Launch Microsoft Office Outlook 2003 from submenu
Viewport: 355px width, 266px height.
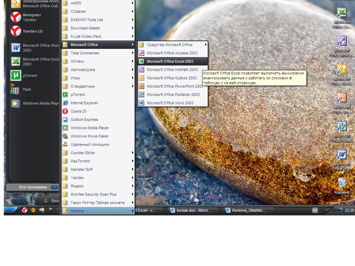pyautogui.click(x=172, y=78)
